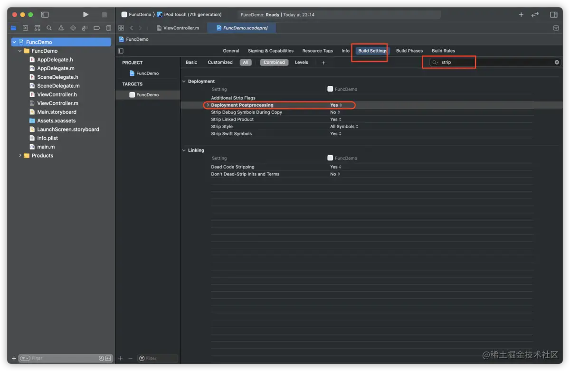Change Dead Code Stripping value
The image size is (570, 371).
tap(336, 167)
